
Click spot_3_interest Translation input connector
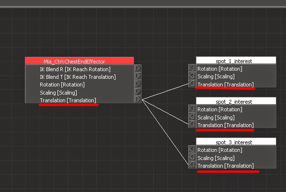pos(192,165)
